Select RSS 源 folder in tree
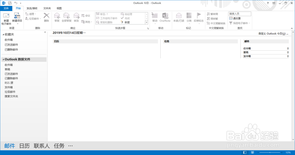Viewport: 295px width, 155px height. point(9,83)
